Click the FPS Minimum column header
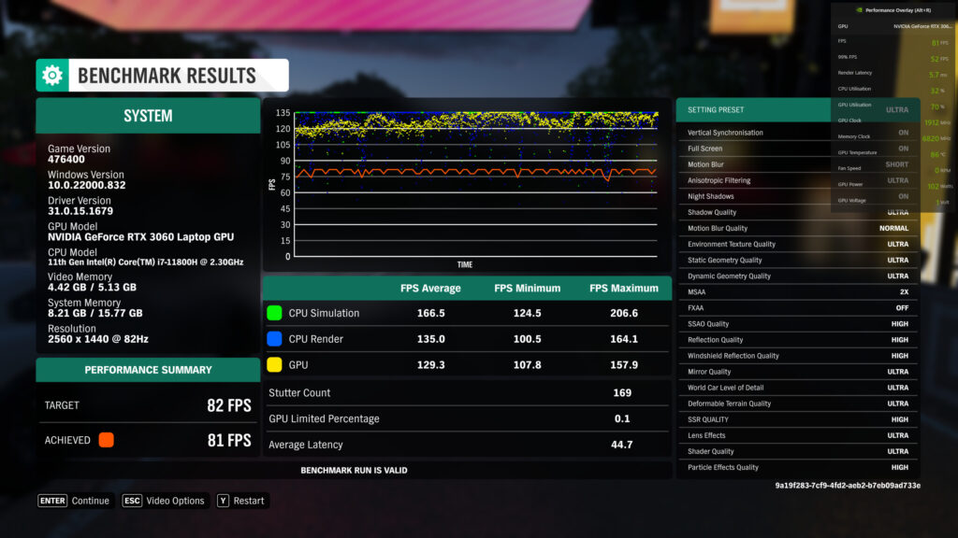This screenshot has height=538, width=958. tap(528, 288)
